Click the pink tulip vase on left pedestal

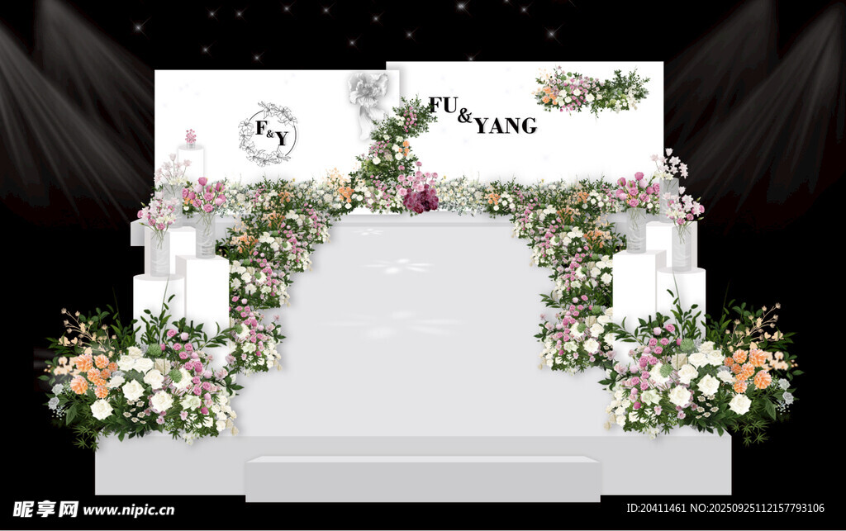click(204, 206)
